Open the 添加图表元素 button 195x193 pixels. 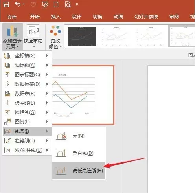tap(12, 37)
